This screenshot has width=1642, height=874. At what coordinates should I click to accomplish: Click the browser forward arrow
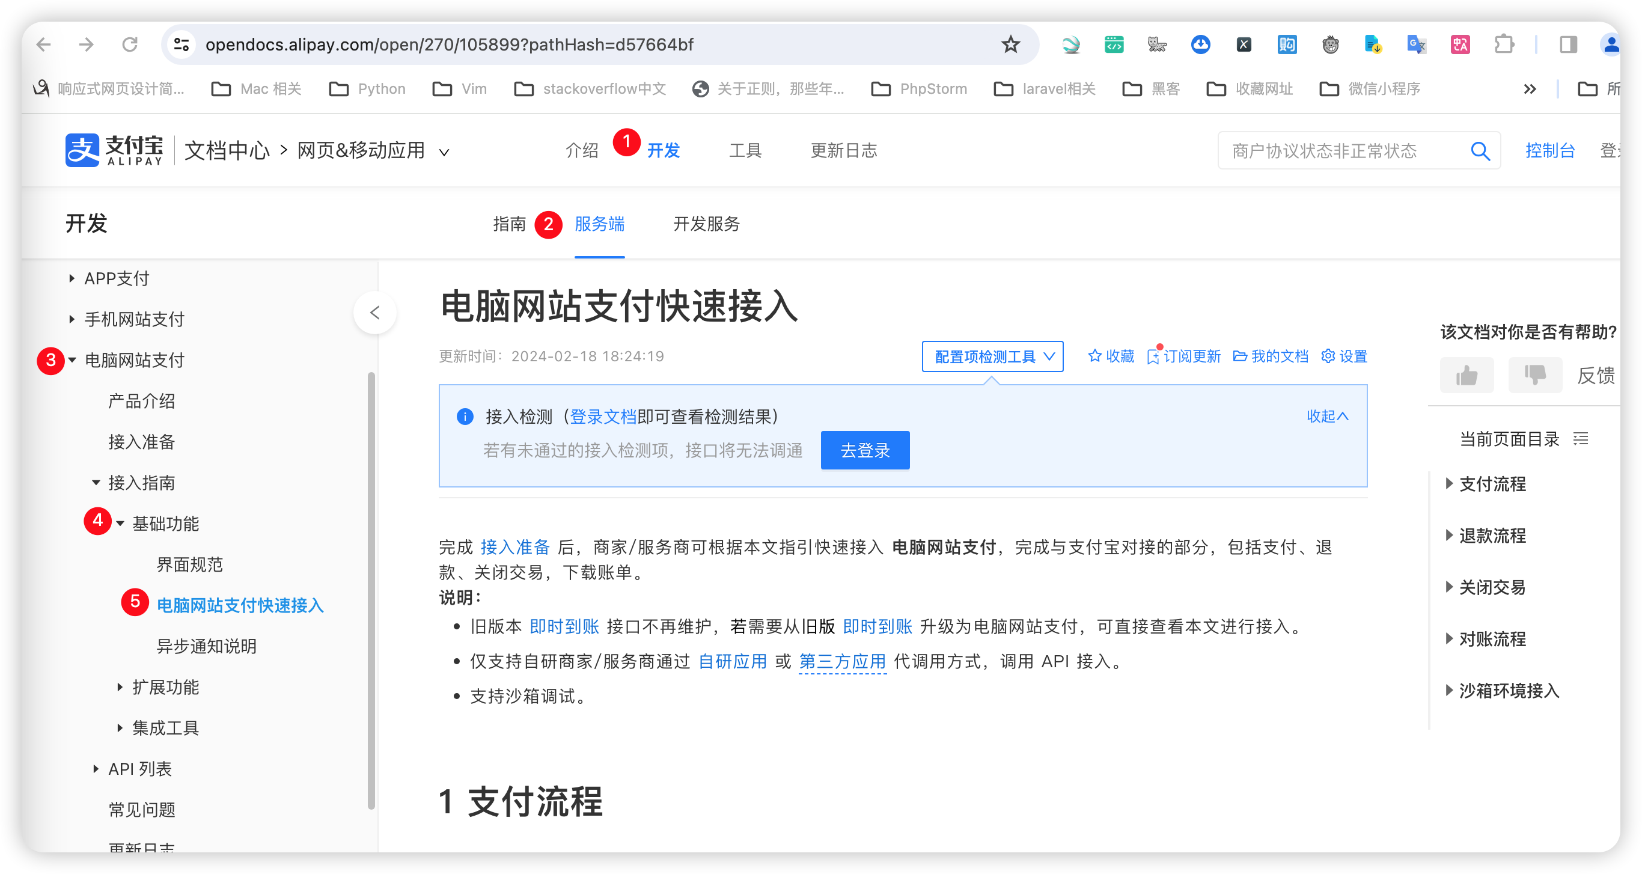click(x=86, y=44)
